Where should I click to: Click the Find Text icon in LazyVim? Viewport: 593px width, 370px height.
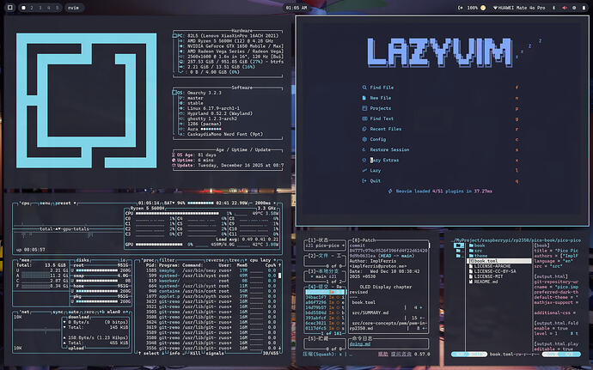(x=364, y=118)
